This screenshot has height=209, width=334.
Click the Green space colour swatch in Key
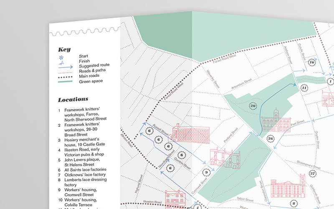pos(66,81)
